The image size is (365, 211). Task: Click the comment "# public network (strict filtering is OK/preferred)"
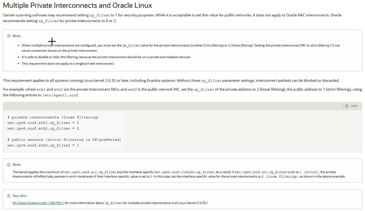pos(64,140)
